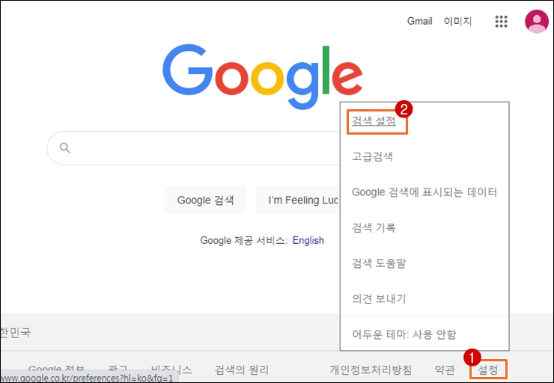
Task: Select 검색 설정 from settings menu
Action: point(374,121)
